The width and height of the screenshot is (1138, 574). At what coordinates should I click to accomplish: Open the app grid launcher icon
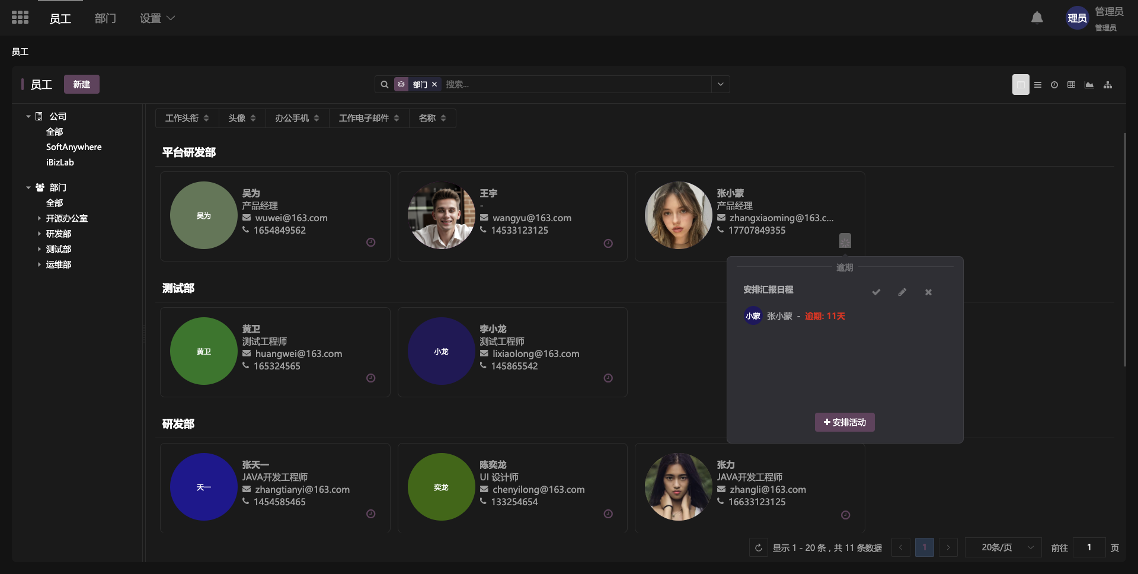pos(20,18)
